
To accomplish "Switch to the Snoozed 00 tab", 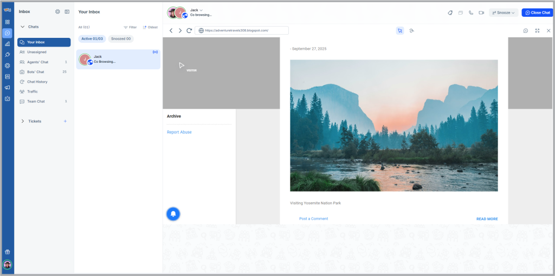I will tap(121, 38).
